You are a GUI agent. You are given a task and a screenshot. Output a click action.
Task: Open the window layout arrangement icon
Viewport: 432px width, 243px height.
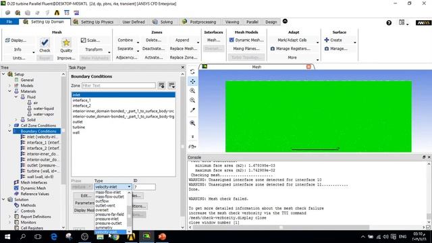click(x=402, y=22)
